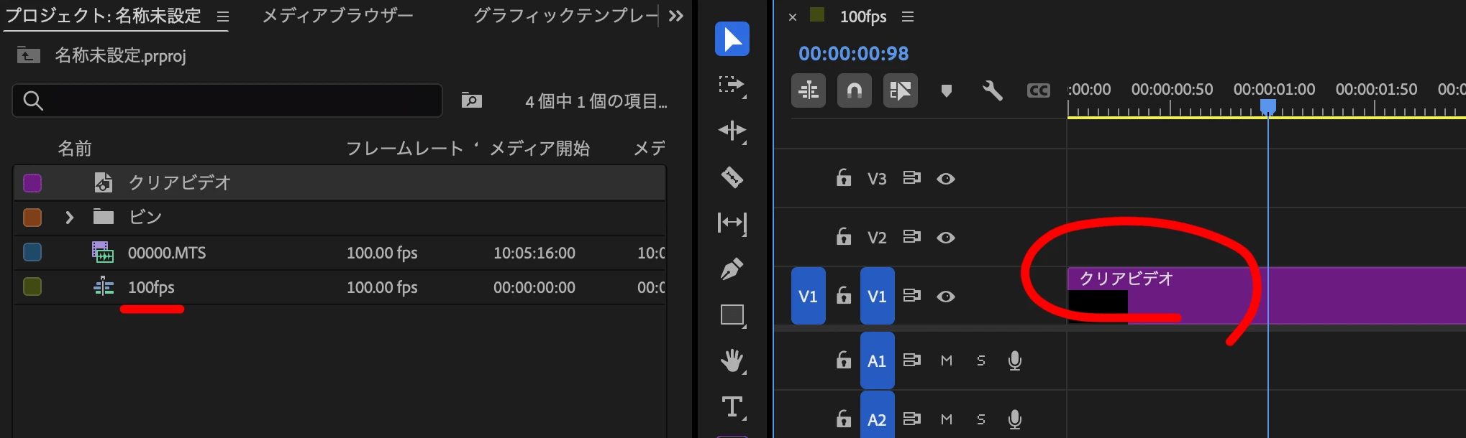This screenshot has width=1466, height=438.
Task: Toggle timeline Snap magnet button
Action: [x=855, y=90]
